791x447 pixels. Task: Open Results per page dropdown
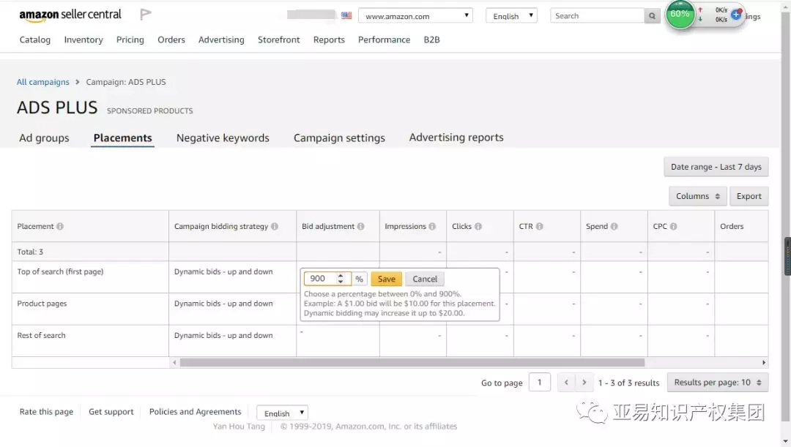[717, 383]
